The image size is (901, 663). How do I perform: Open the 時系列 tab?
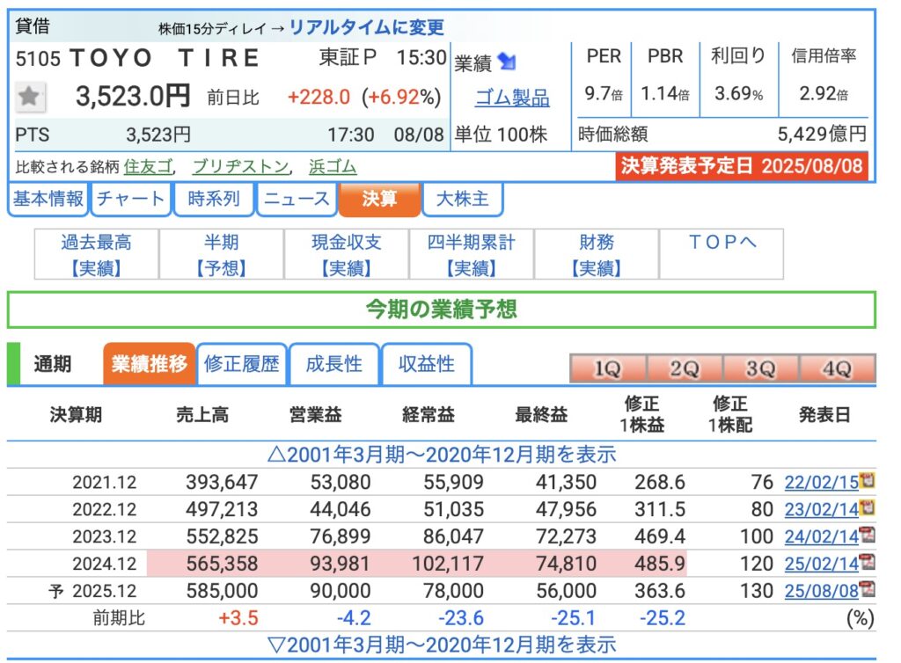tap(214, 199)
